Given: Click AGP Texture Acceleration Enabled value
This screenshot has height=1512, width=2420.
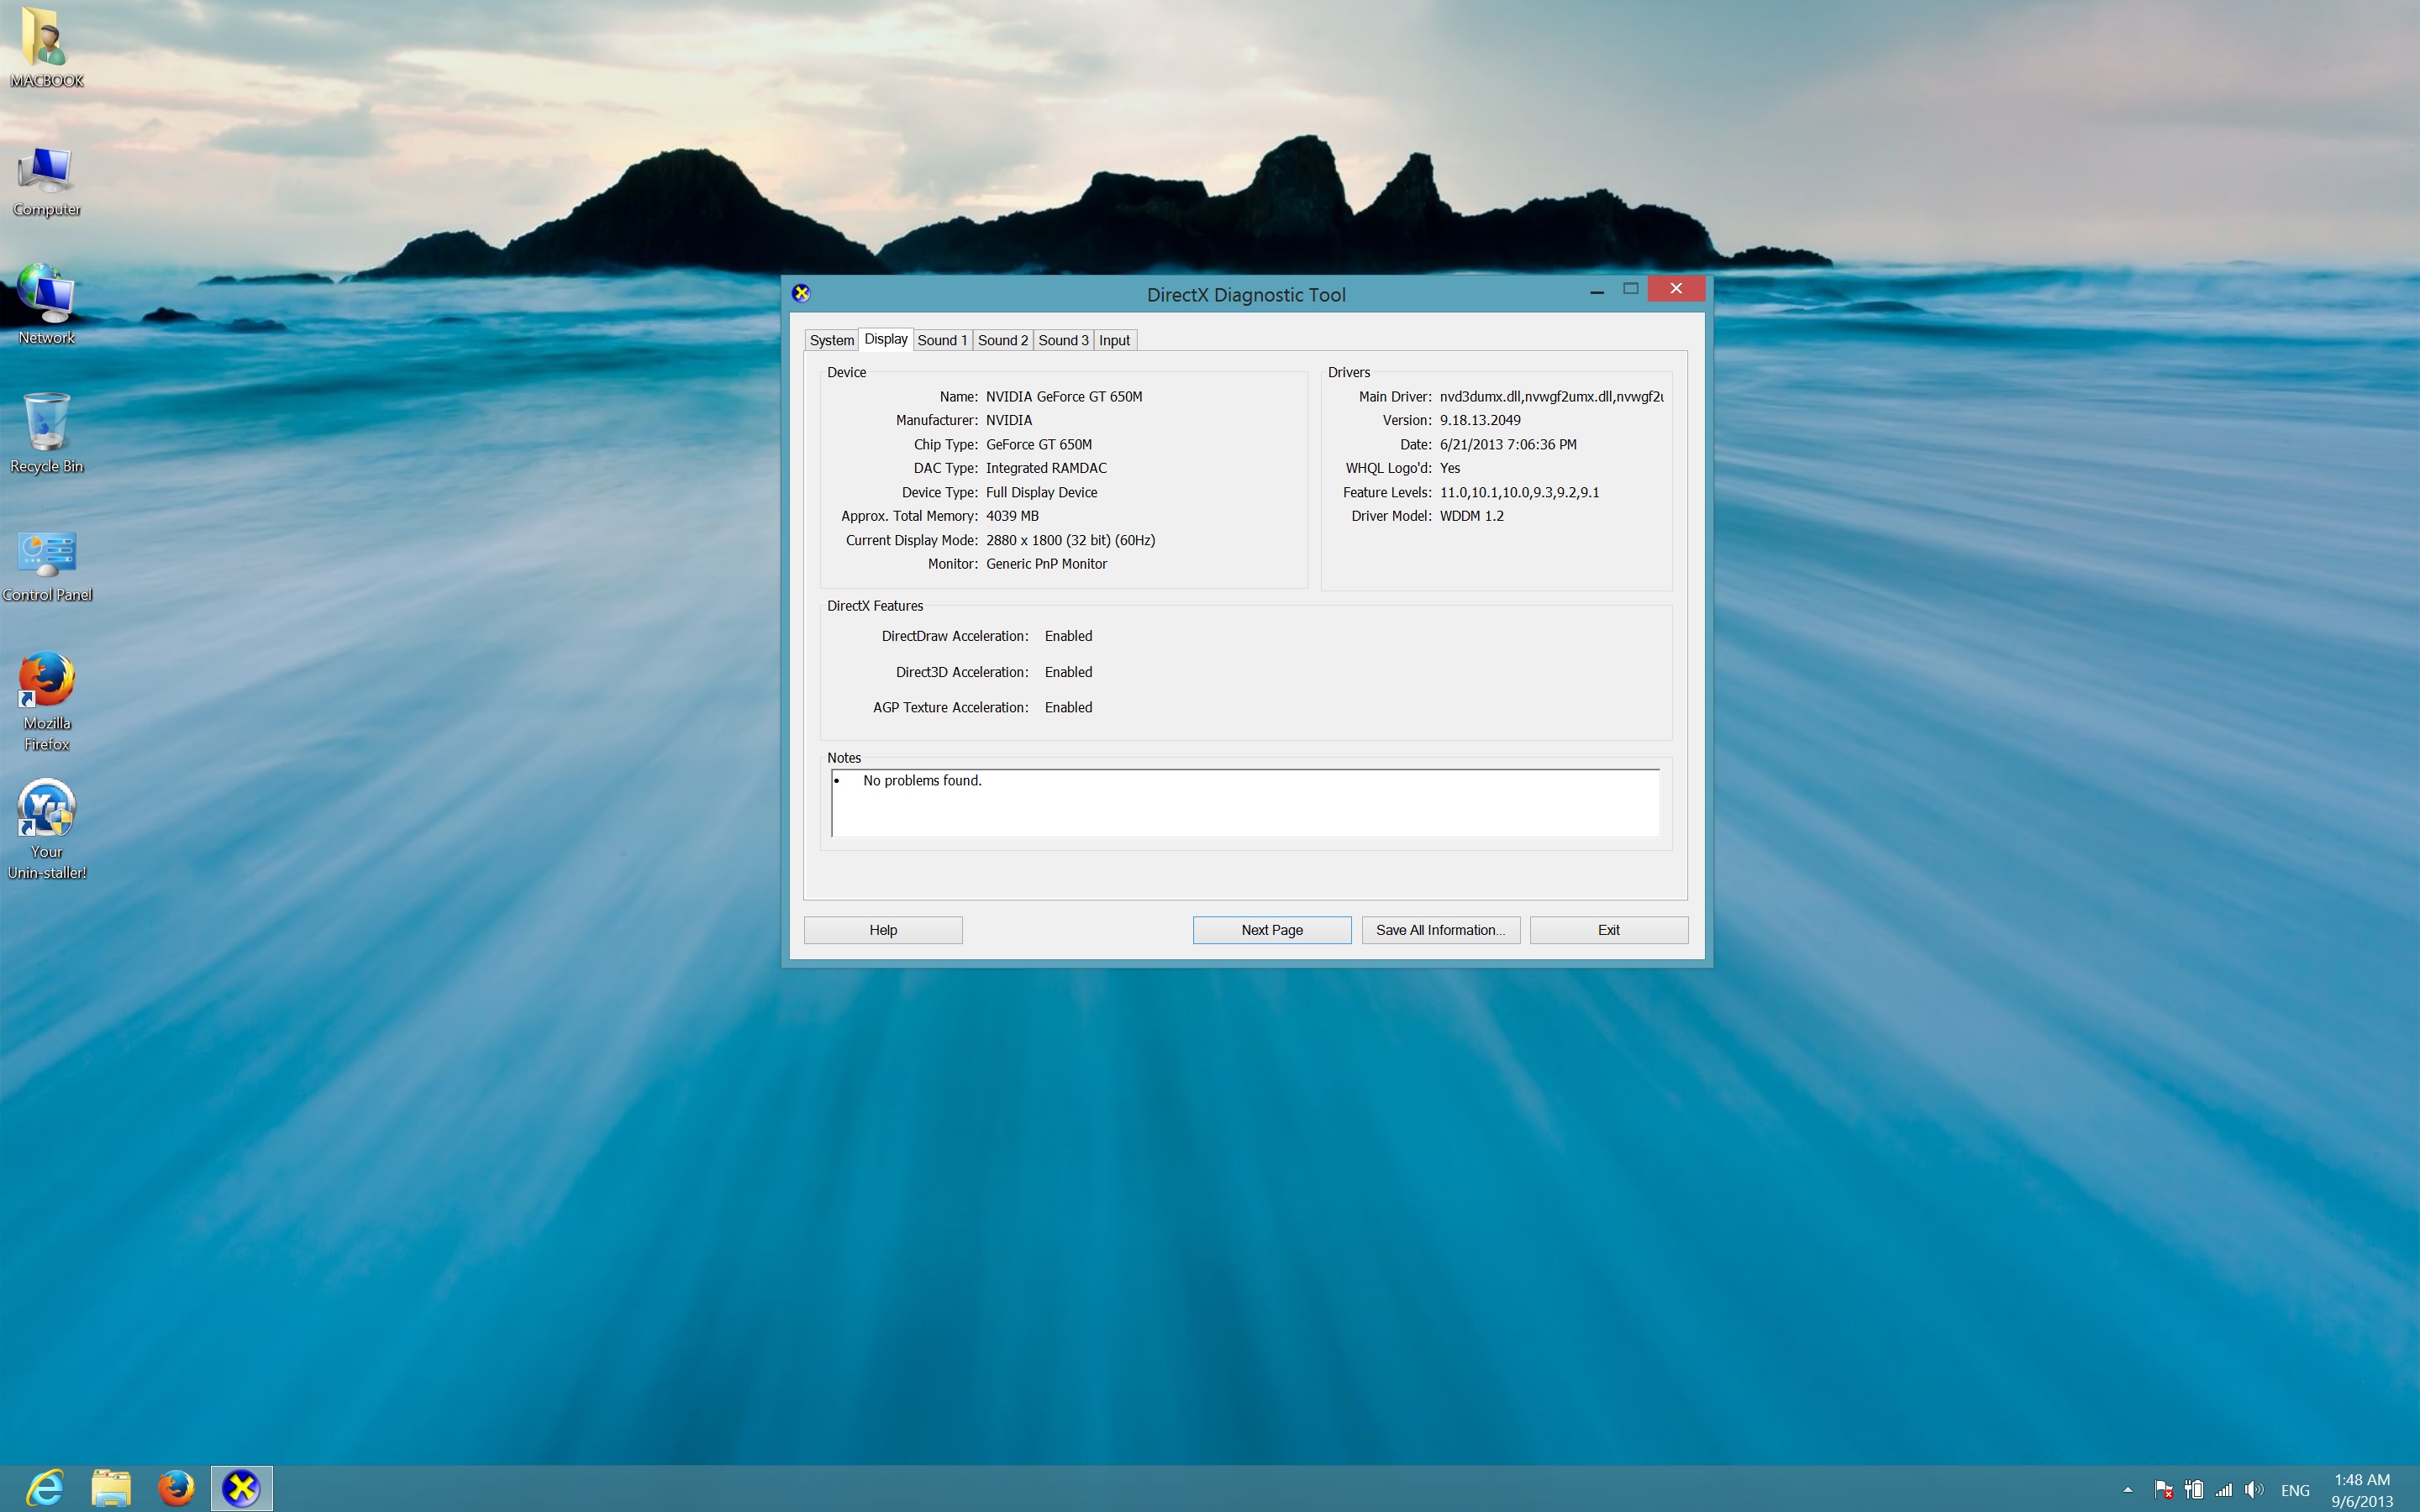Looking at the screenshot, I should click(1068, 707).
